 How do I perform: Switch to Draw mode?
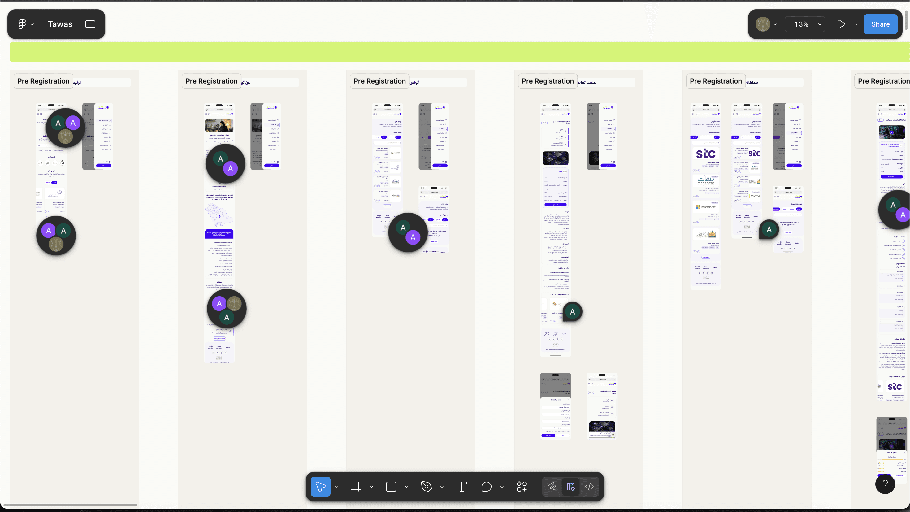[552, 487]
